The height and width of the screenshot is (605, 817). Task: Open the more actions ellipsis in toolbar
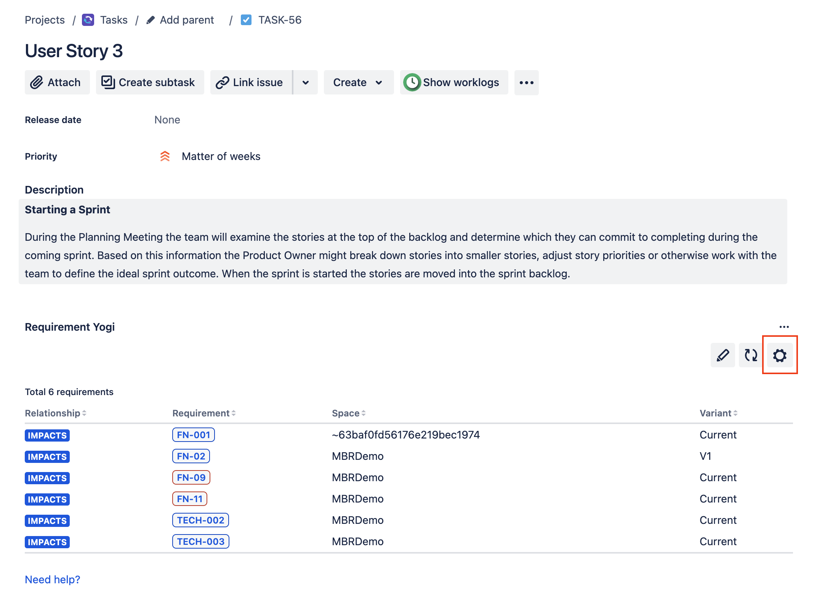click(x=526, y=82)
